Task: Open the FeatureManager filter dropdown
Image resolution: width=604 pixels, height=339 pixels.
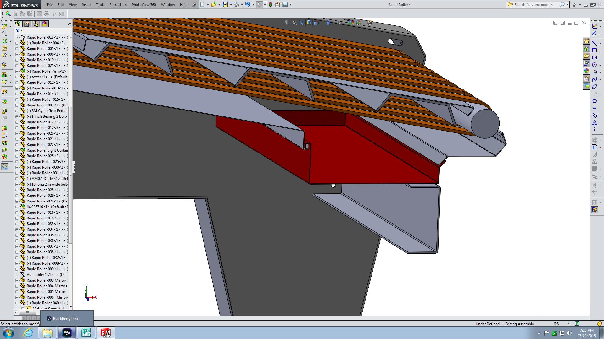Action: click(20, 30)
